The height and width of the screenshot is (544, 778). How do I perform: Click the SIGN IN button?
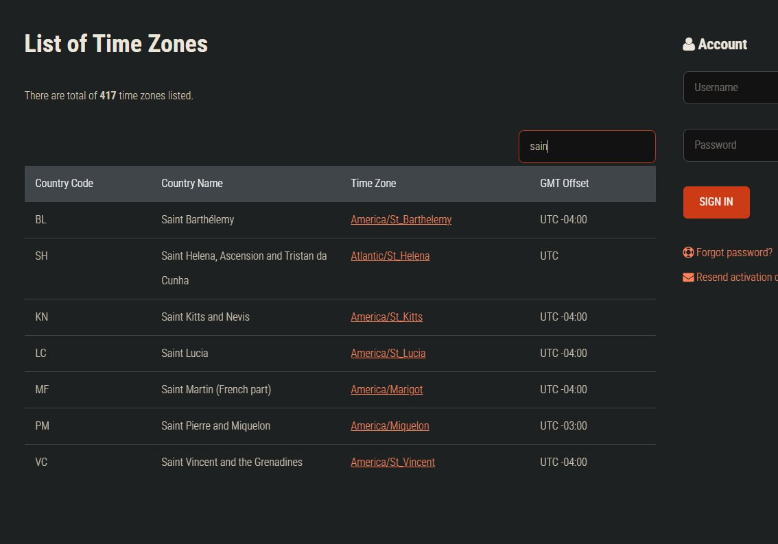(x=716, y=202)
